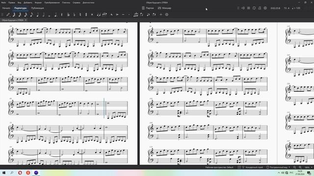
Task: Open the Постраничный вид view dropdown
Action: tap(278, 167)
